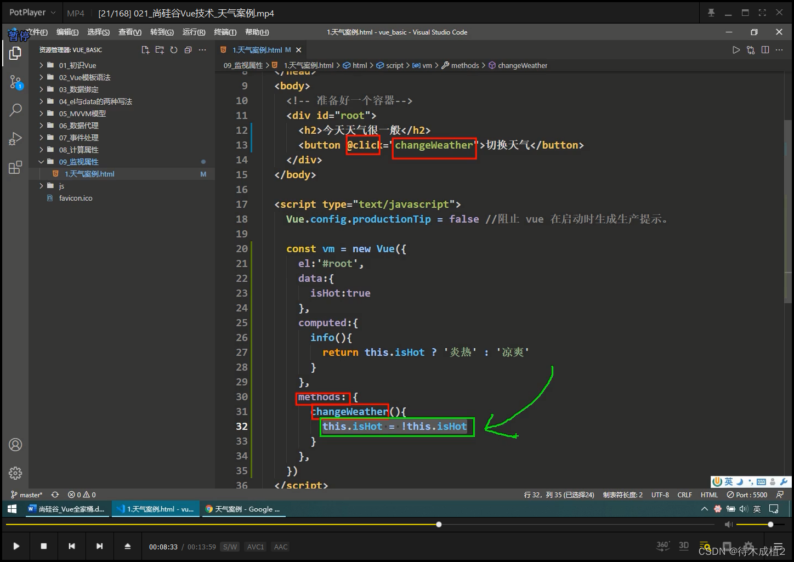Open the 选择(S) menu

(98, 32)
